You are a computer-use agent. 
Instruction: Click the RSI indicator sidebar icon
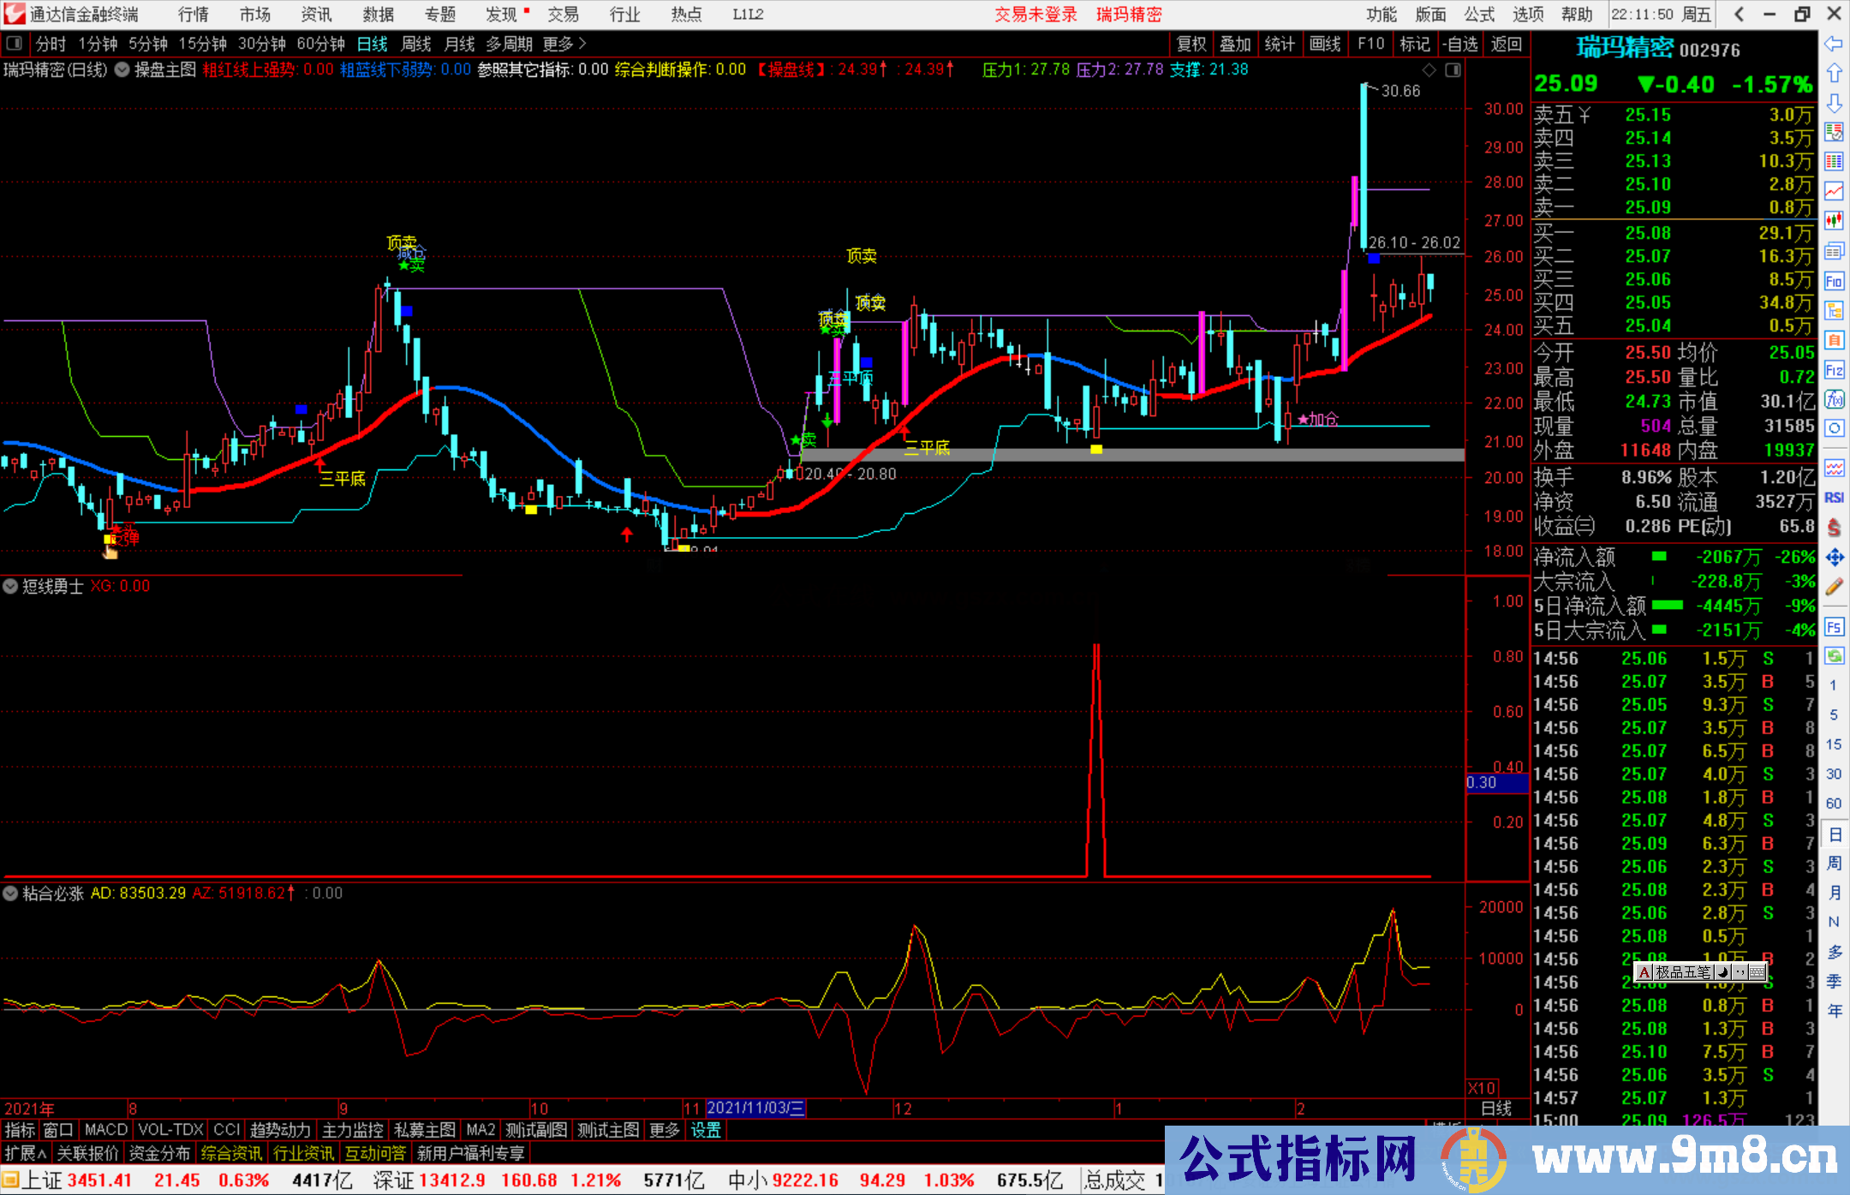(1834, 498)
